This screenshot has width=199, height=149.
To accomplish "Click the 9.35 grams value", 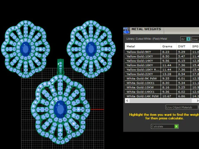I will tap(166, 79).
